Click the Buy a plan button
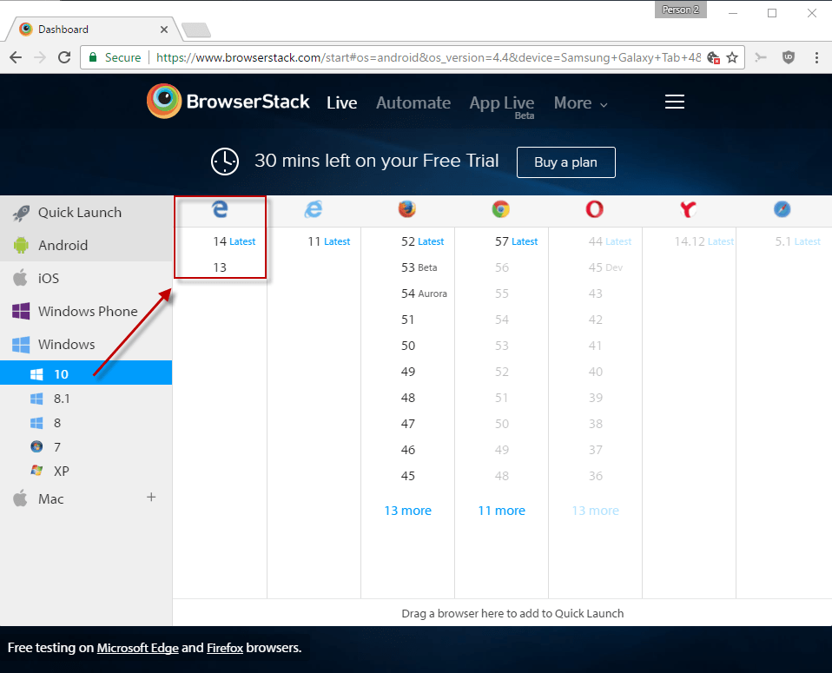The height and width of the screenshot is (673, 832). point(565,162)
